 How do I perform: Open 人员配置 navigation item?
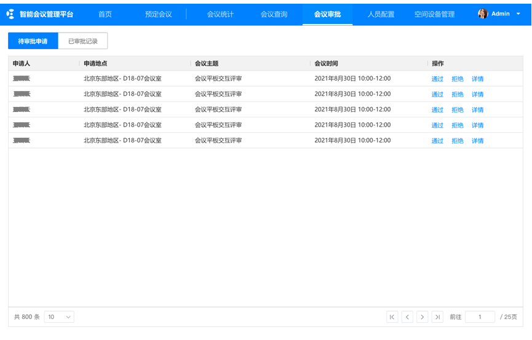pyautogui.click(x=381, y=14)
